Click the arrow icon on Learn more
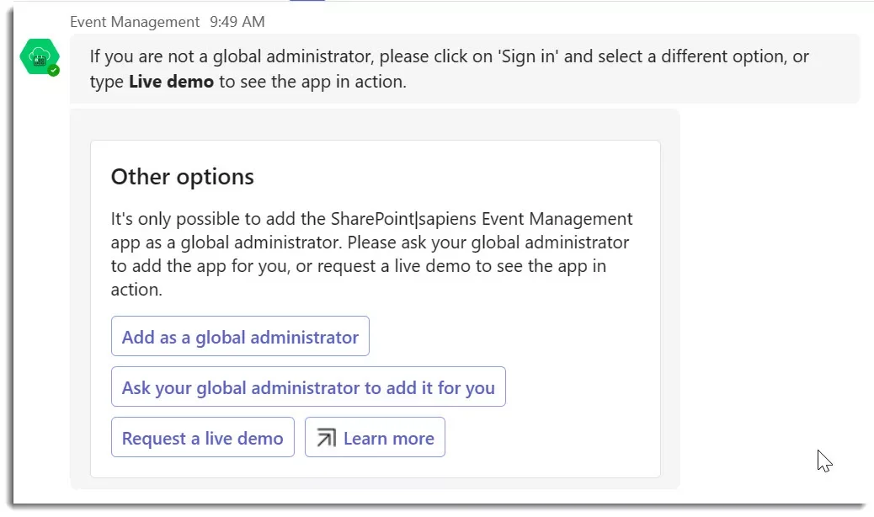This screenshot has height=517, width=874. (x=326, y=438)
